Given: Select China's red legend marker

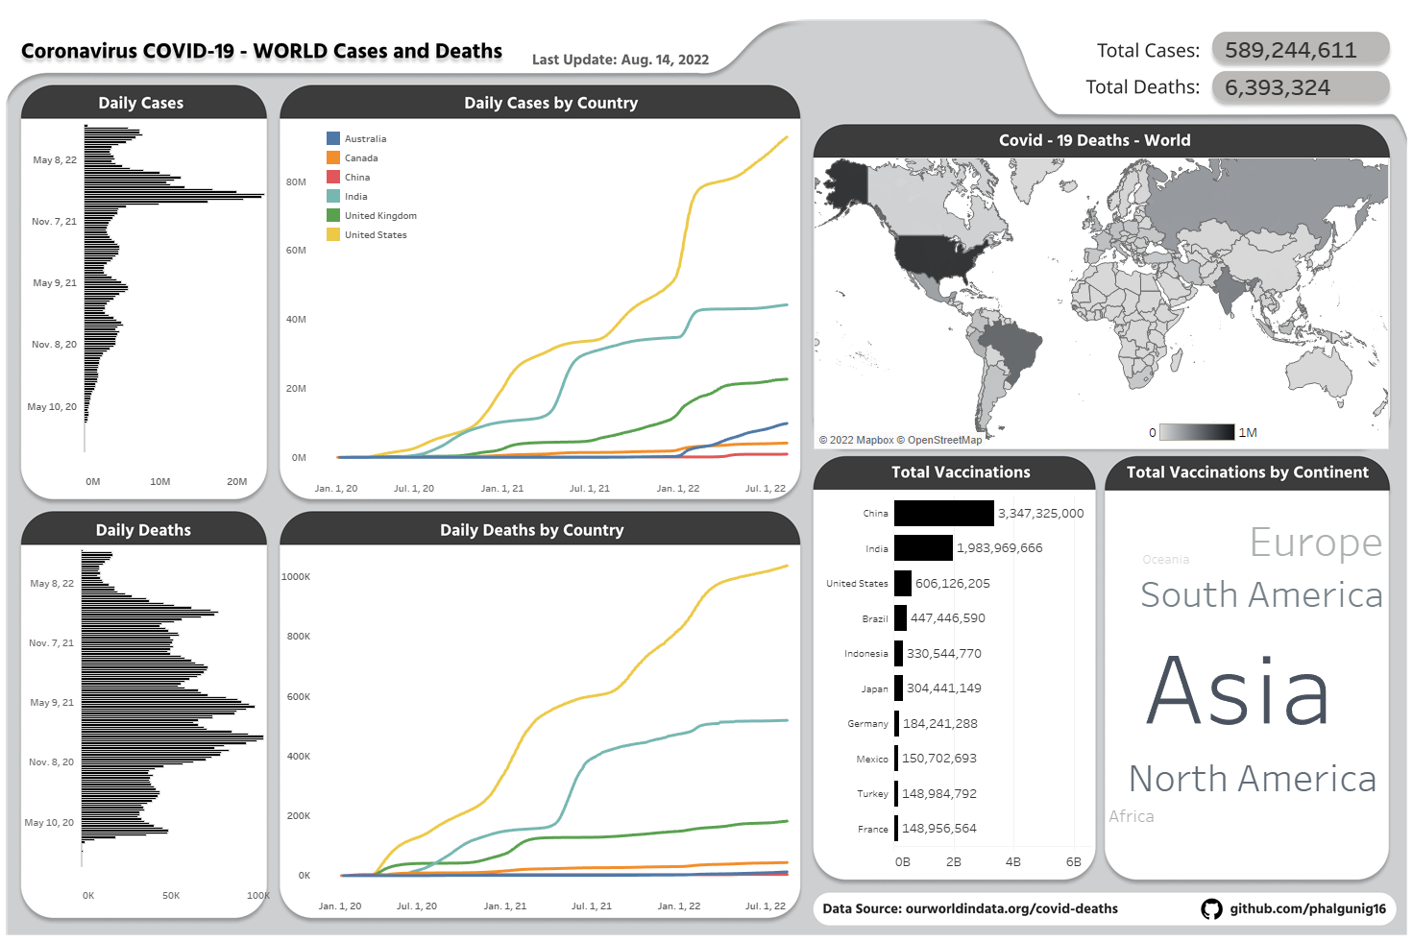Looking at the screenshot, I should click(x=332, y=177).
